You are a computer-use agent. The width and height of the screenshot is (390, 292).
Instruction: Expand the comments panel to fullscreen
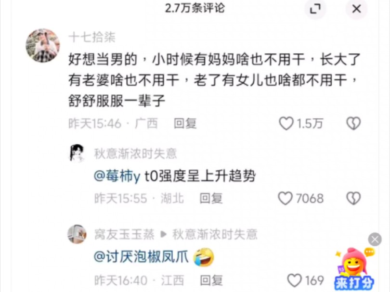coord(315,9)
